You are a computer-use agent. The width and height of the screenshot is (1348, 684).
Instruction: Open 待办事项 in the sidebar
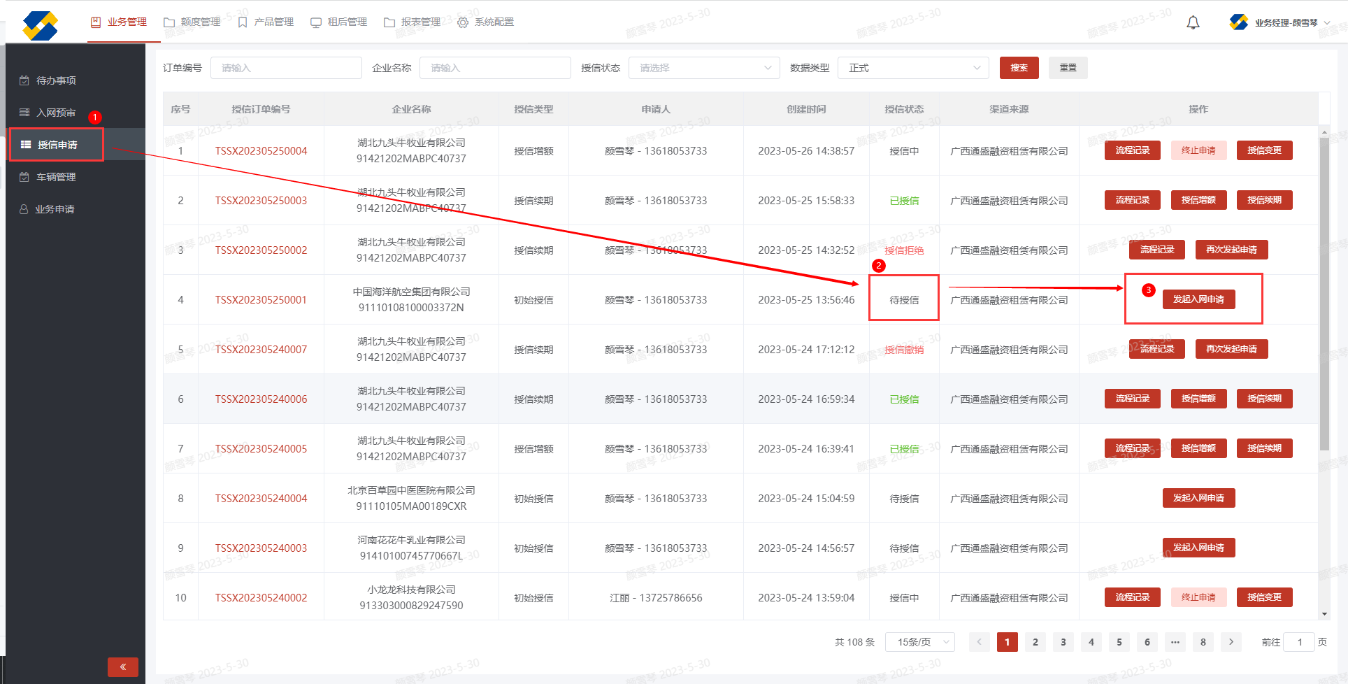[56, 80]
